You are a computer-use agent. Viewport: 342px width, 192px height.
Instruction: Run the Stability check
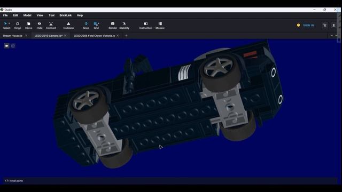(125, 25)
